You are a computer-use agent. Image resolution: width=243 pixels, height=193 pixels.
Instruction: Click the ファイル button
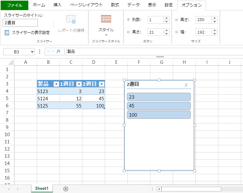[14, 5]
